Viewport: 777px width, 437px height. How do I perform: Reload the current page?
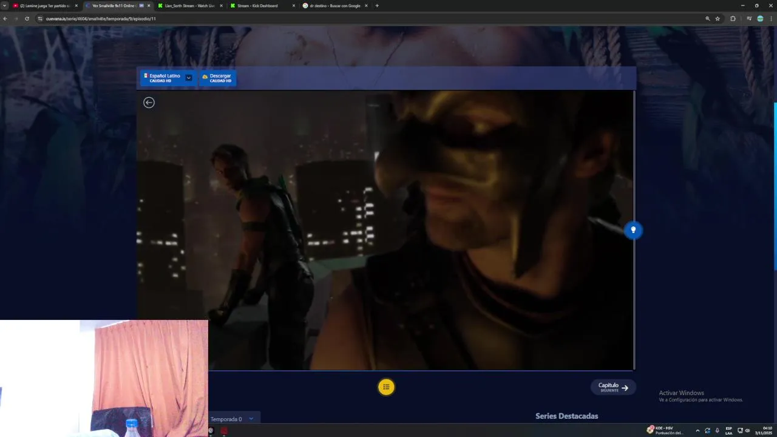[x=27, y=19]
